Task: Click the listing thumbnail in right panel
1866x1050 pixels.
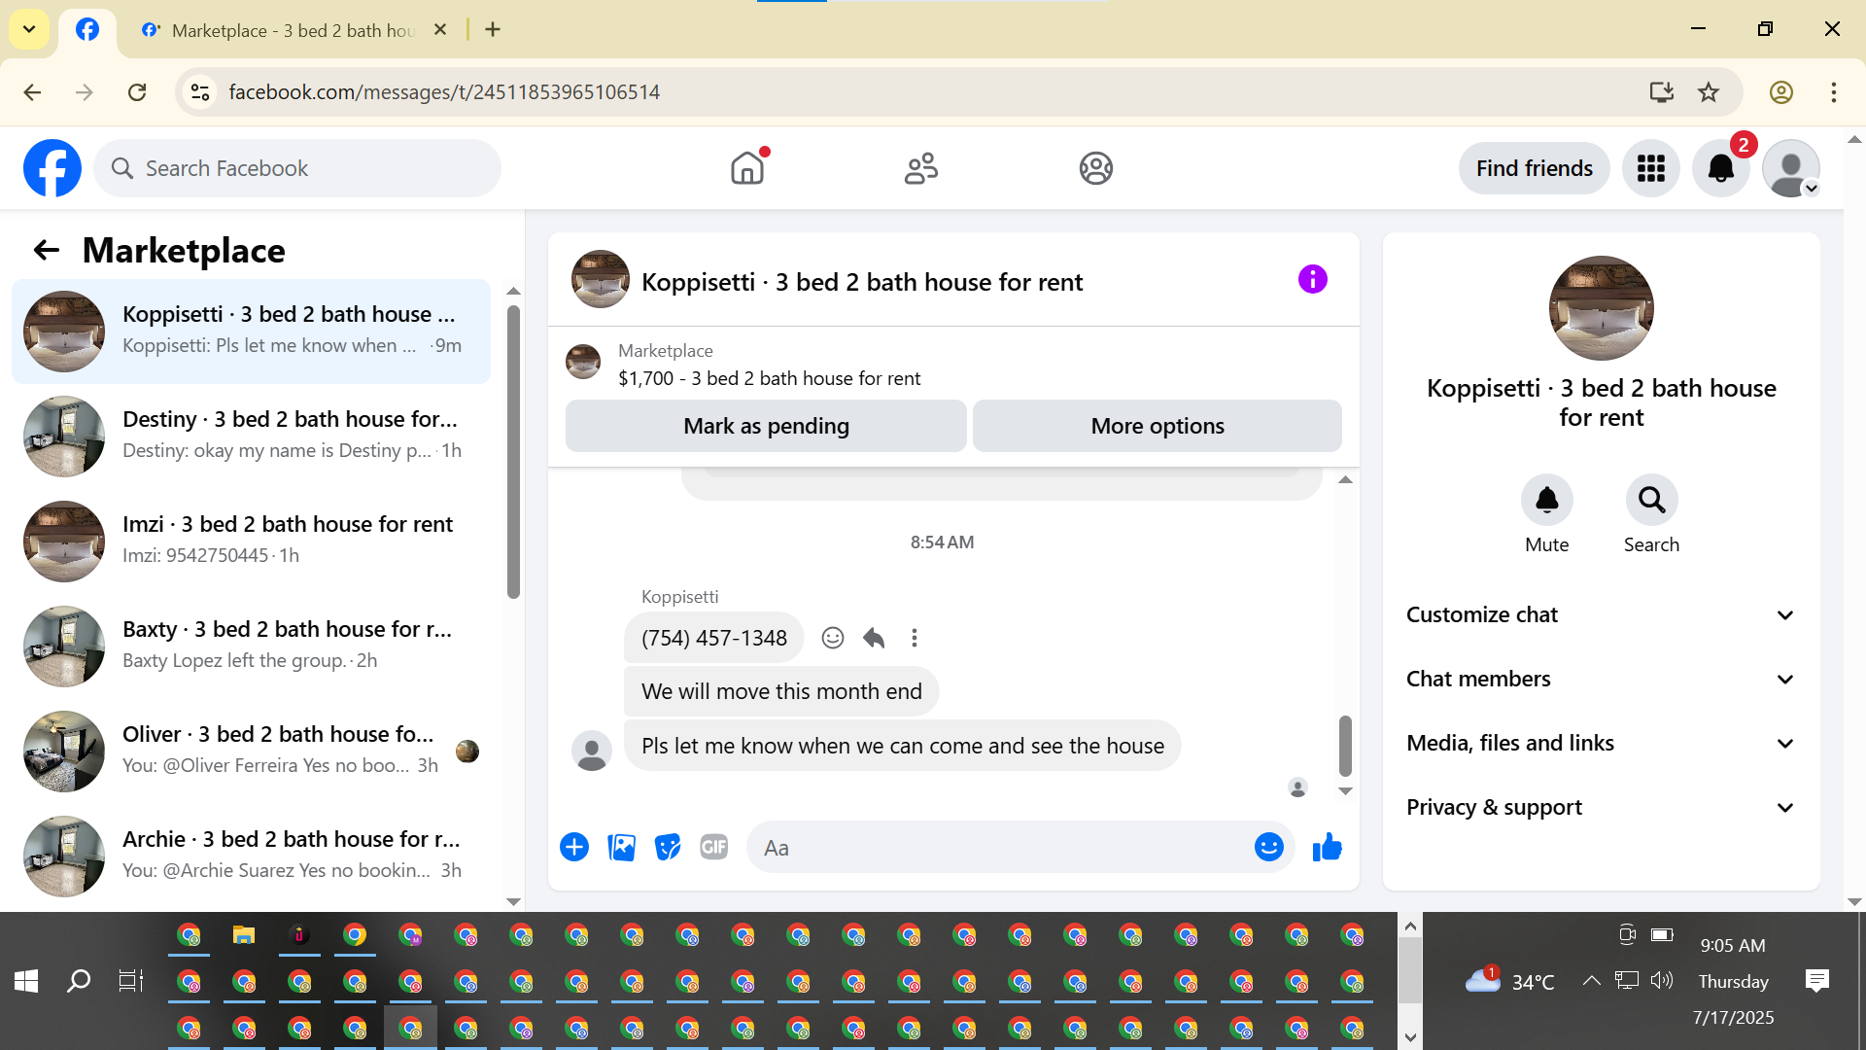Action: [x=1601, y=308]
